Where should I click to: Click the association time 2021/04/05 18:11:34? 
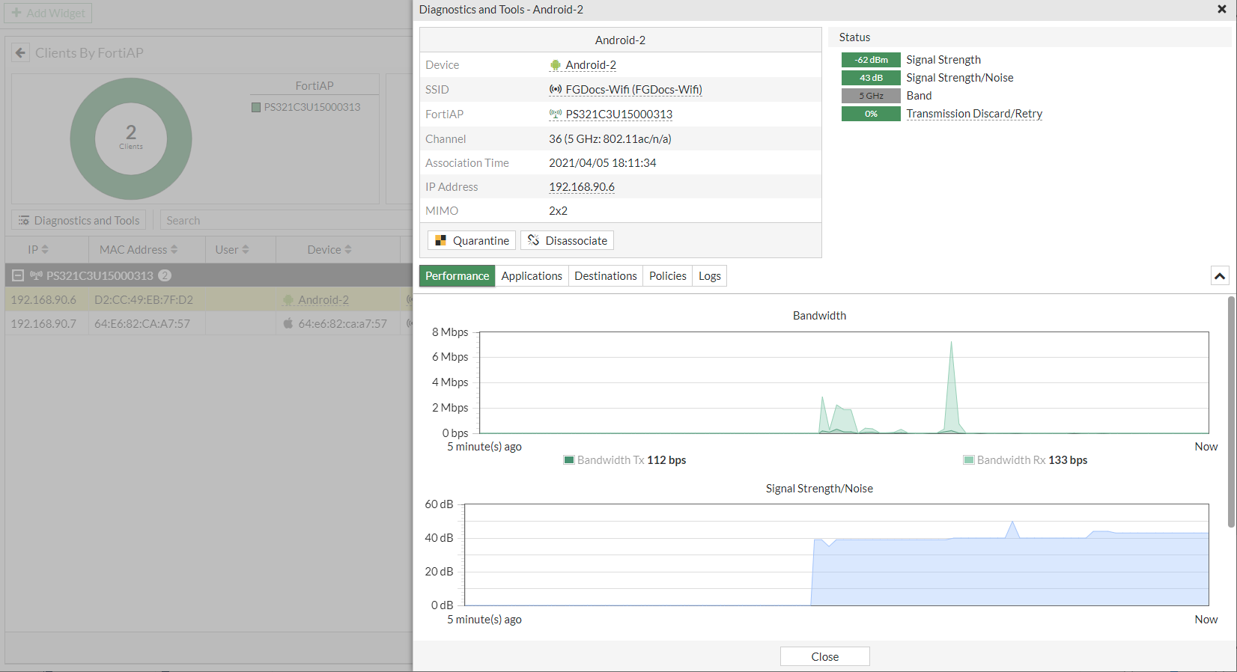603,162
